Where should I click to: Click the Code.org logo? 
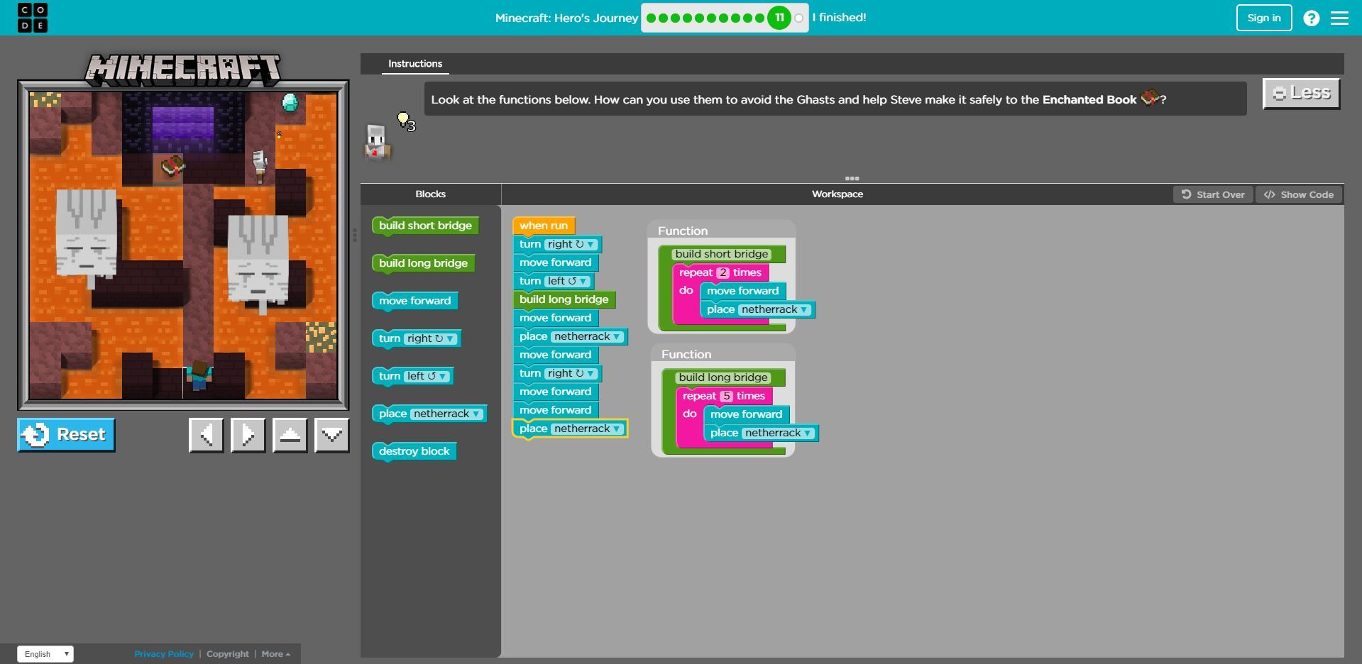(x=33, y=18)
